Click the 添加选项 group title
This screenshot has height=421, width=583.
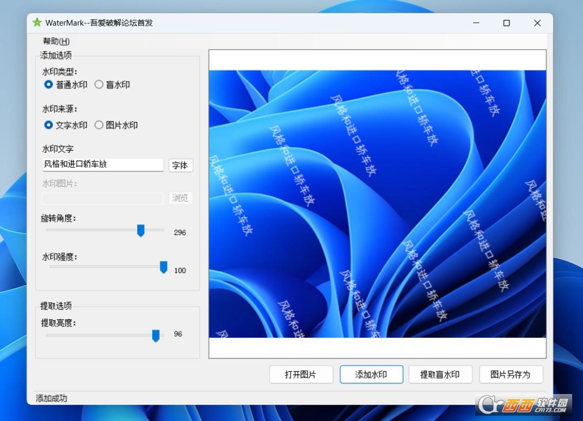56,56
